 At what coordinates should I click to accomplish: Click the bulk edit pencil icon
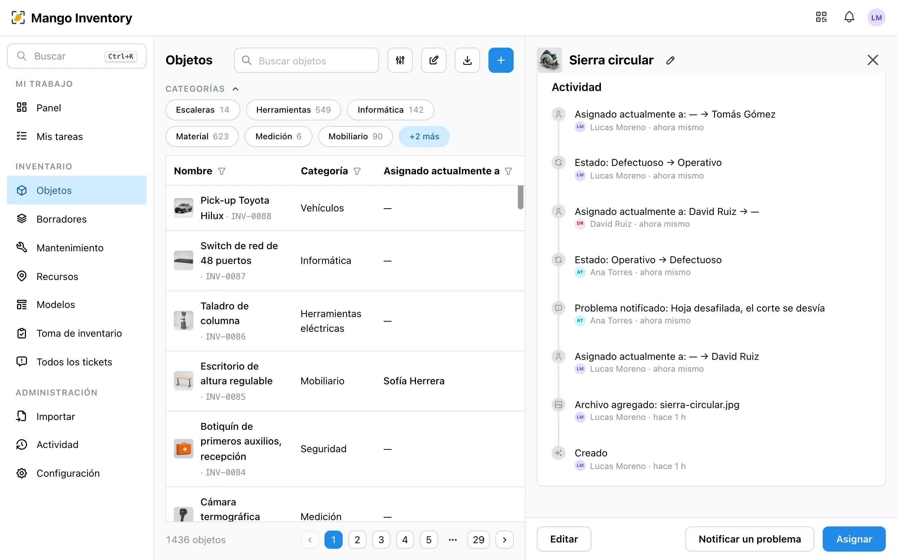[434, 60]
